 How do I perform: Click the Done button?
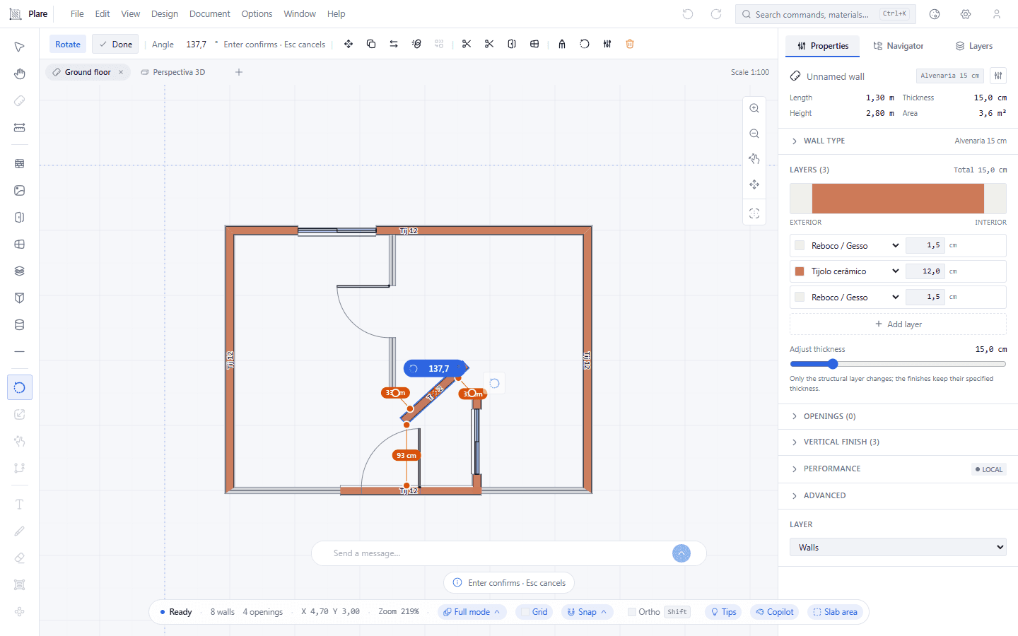[115, 45]
